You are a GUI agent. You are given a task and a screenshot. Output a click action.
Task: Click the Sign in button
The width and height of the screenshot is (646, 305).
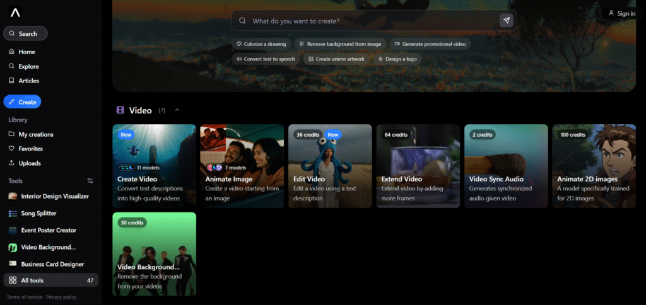tap(621, 13)
